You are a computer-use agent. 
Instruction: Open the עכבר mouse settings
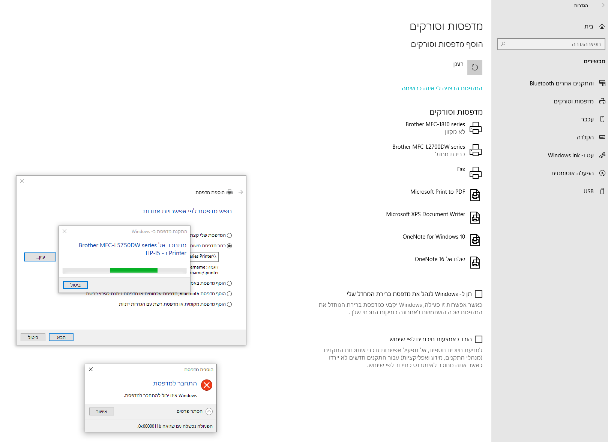click(587, 119)
